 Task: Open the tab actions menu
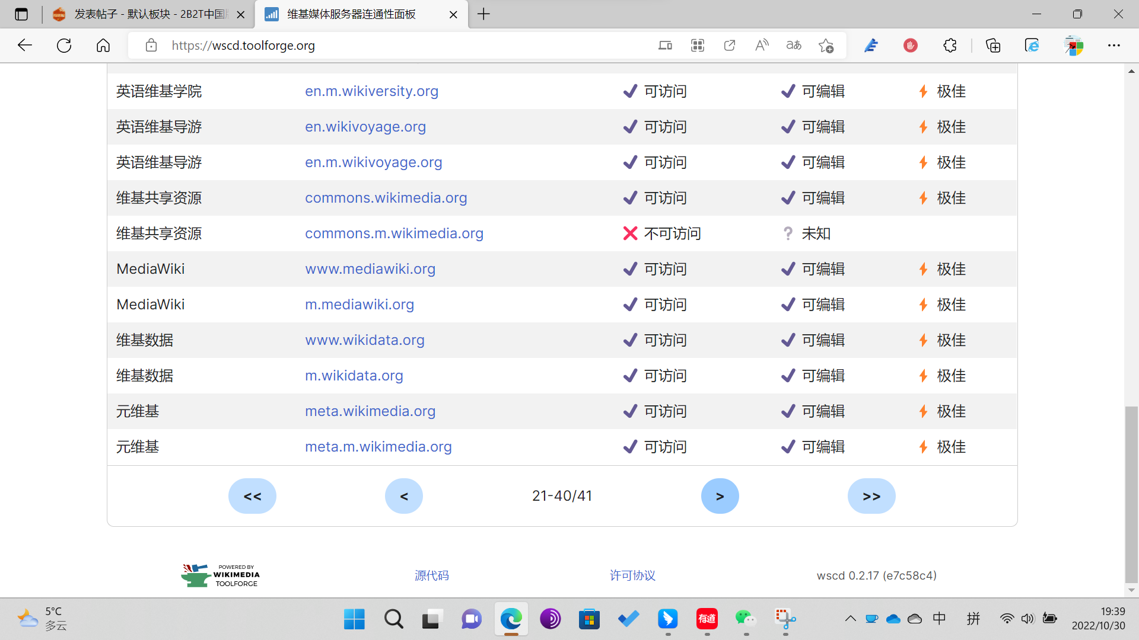(21, 14)
